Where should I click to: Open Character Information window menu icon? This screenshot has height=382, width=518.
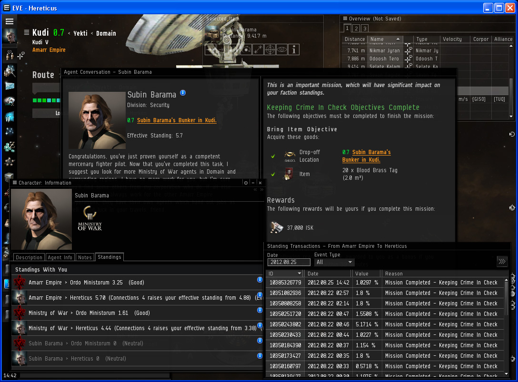[15, 183]
